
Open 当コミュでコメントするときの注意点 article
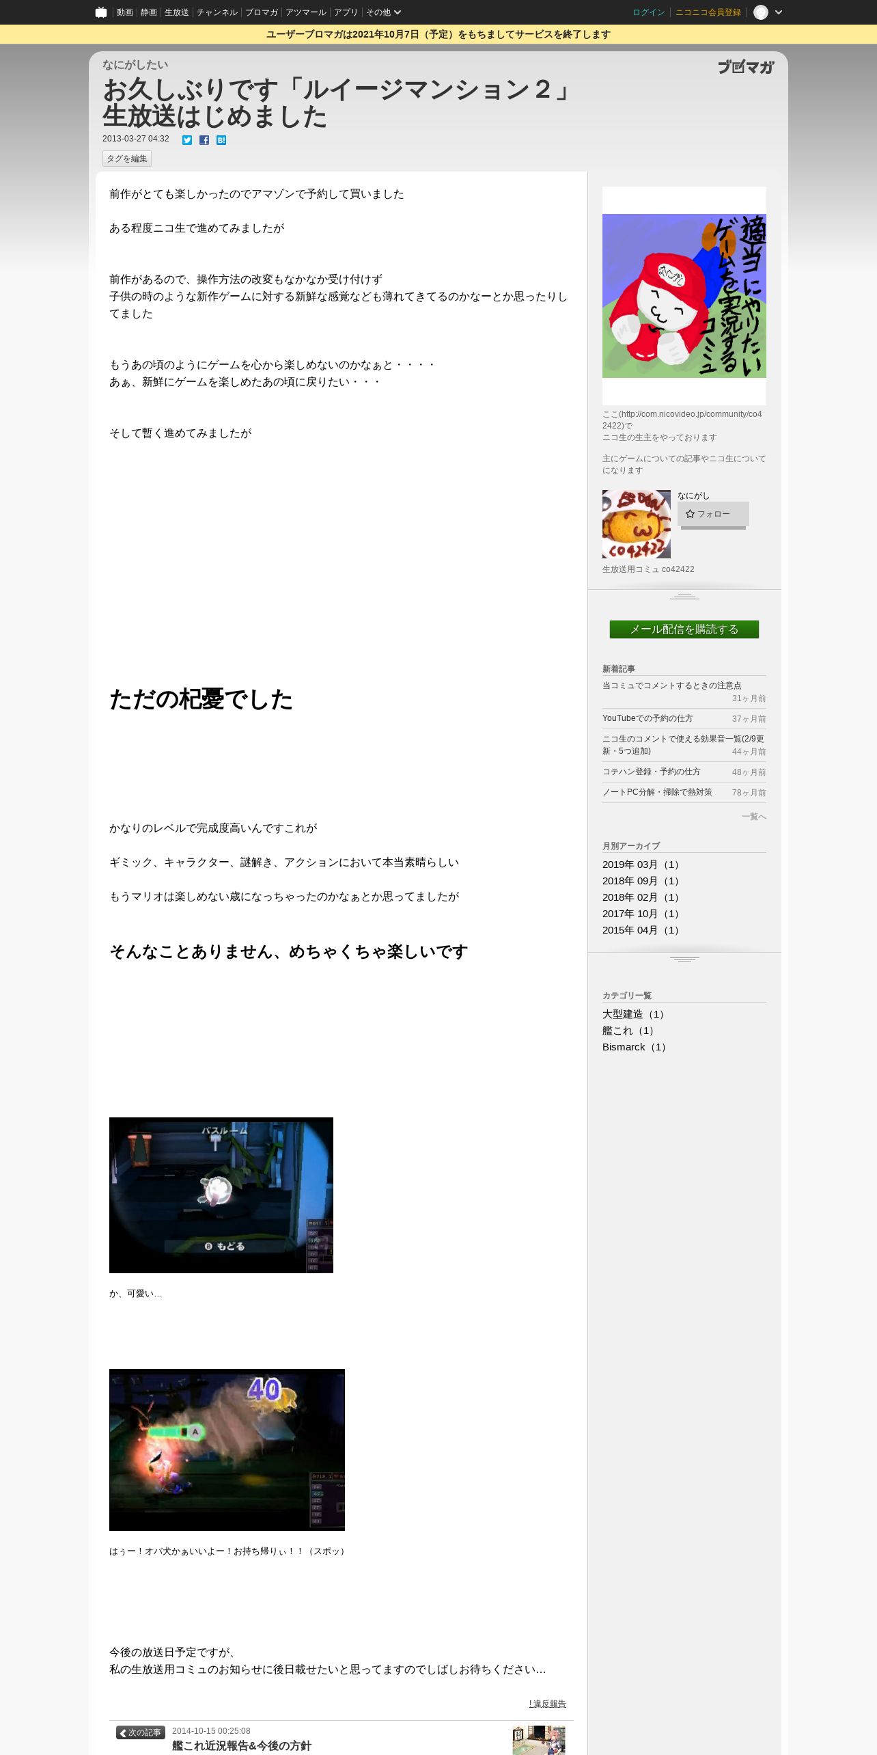(672, 685)
